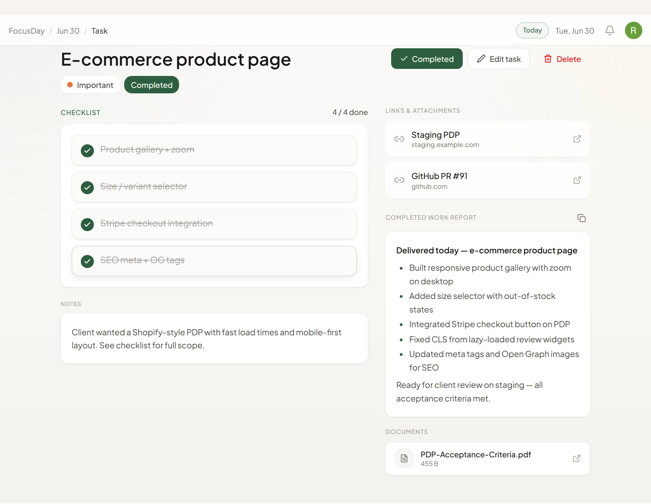The width and height of the screenshot is (651, 504).
Task: Uncheck Product gallery + zoom item
Action: [87, 151]
